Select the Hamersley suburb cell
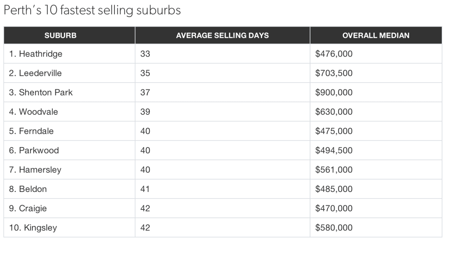 pos(35,170)
